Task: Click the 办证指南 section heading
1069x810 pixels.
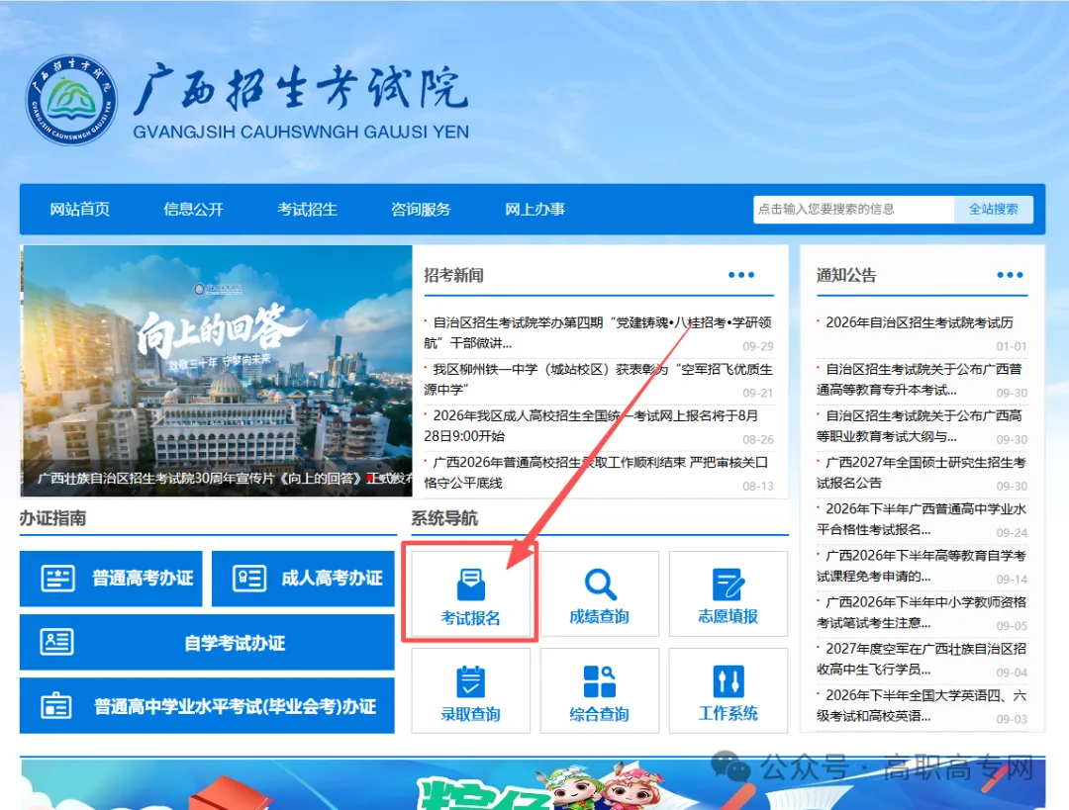Action: tap(52, 518)
